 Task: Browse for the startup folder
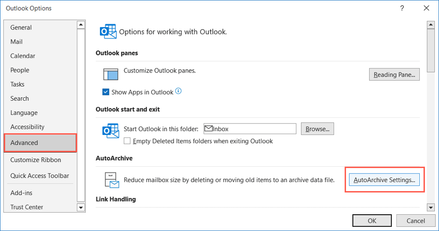point(317,129)
